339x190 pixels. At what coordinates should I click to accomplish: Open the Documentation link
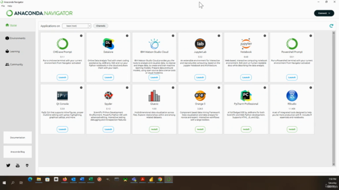17,137
